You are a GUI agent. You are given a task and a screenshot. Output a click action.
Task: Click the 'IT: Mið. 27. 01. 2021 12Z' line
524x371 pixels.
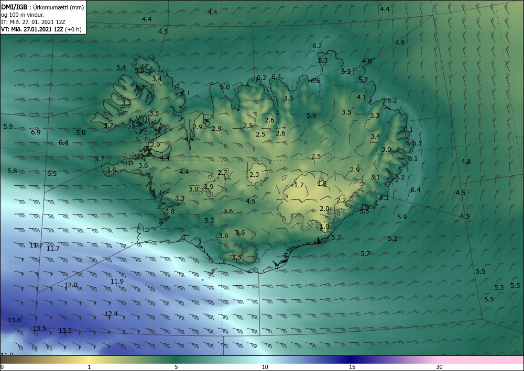pos(33,22)
